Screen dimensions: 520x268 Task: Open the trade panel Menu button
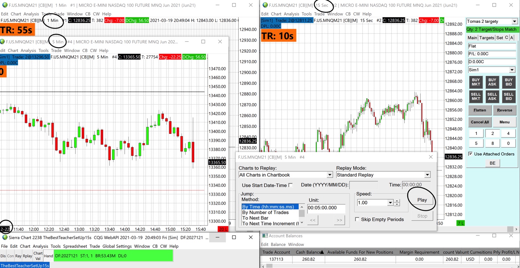[504, 122]
